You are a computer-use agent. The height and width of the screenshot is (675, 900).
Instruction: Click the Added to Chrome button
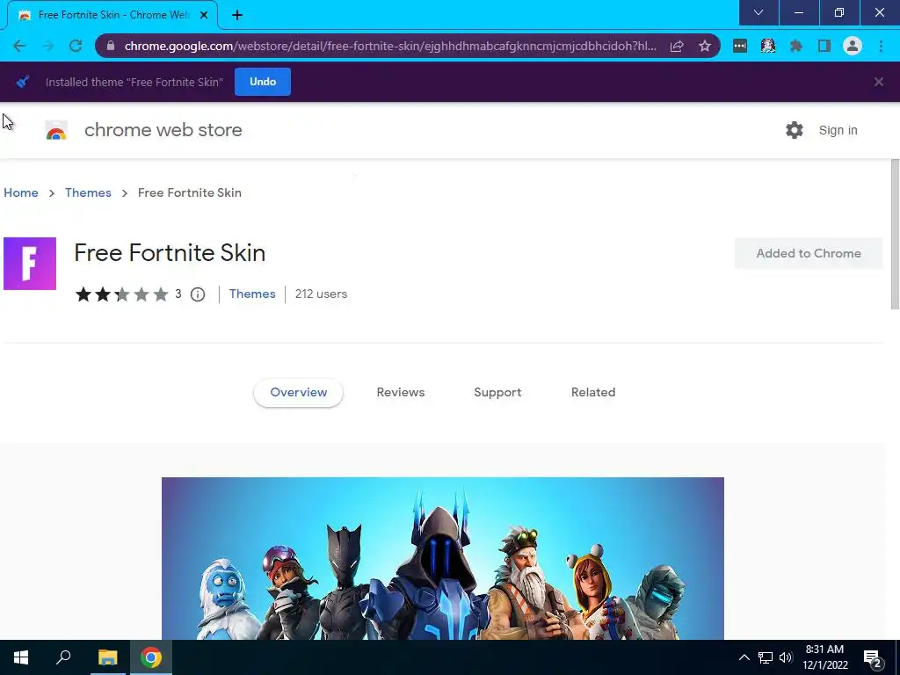(x=809, y=253)
